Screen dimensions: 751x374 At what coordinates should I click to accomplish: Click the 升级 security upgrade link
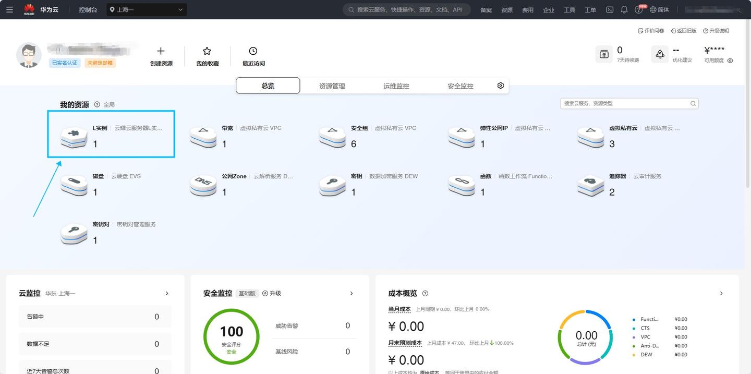click(272, 293)
